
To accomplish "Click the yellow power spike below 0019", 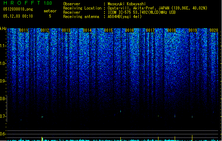I will coord(192,138).
